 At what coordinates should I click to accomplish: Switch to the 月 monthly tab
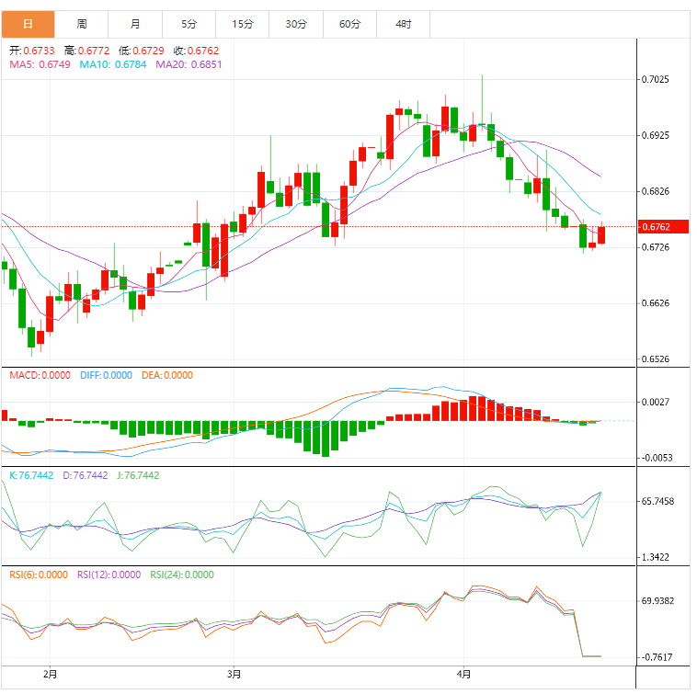(135, 24)
